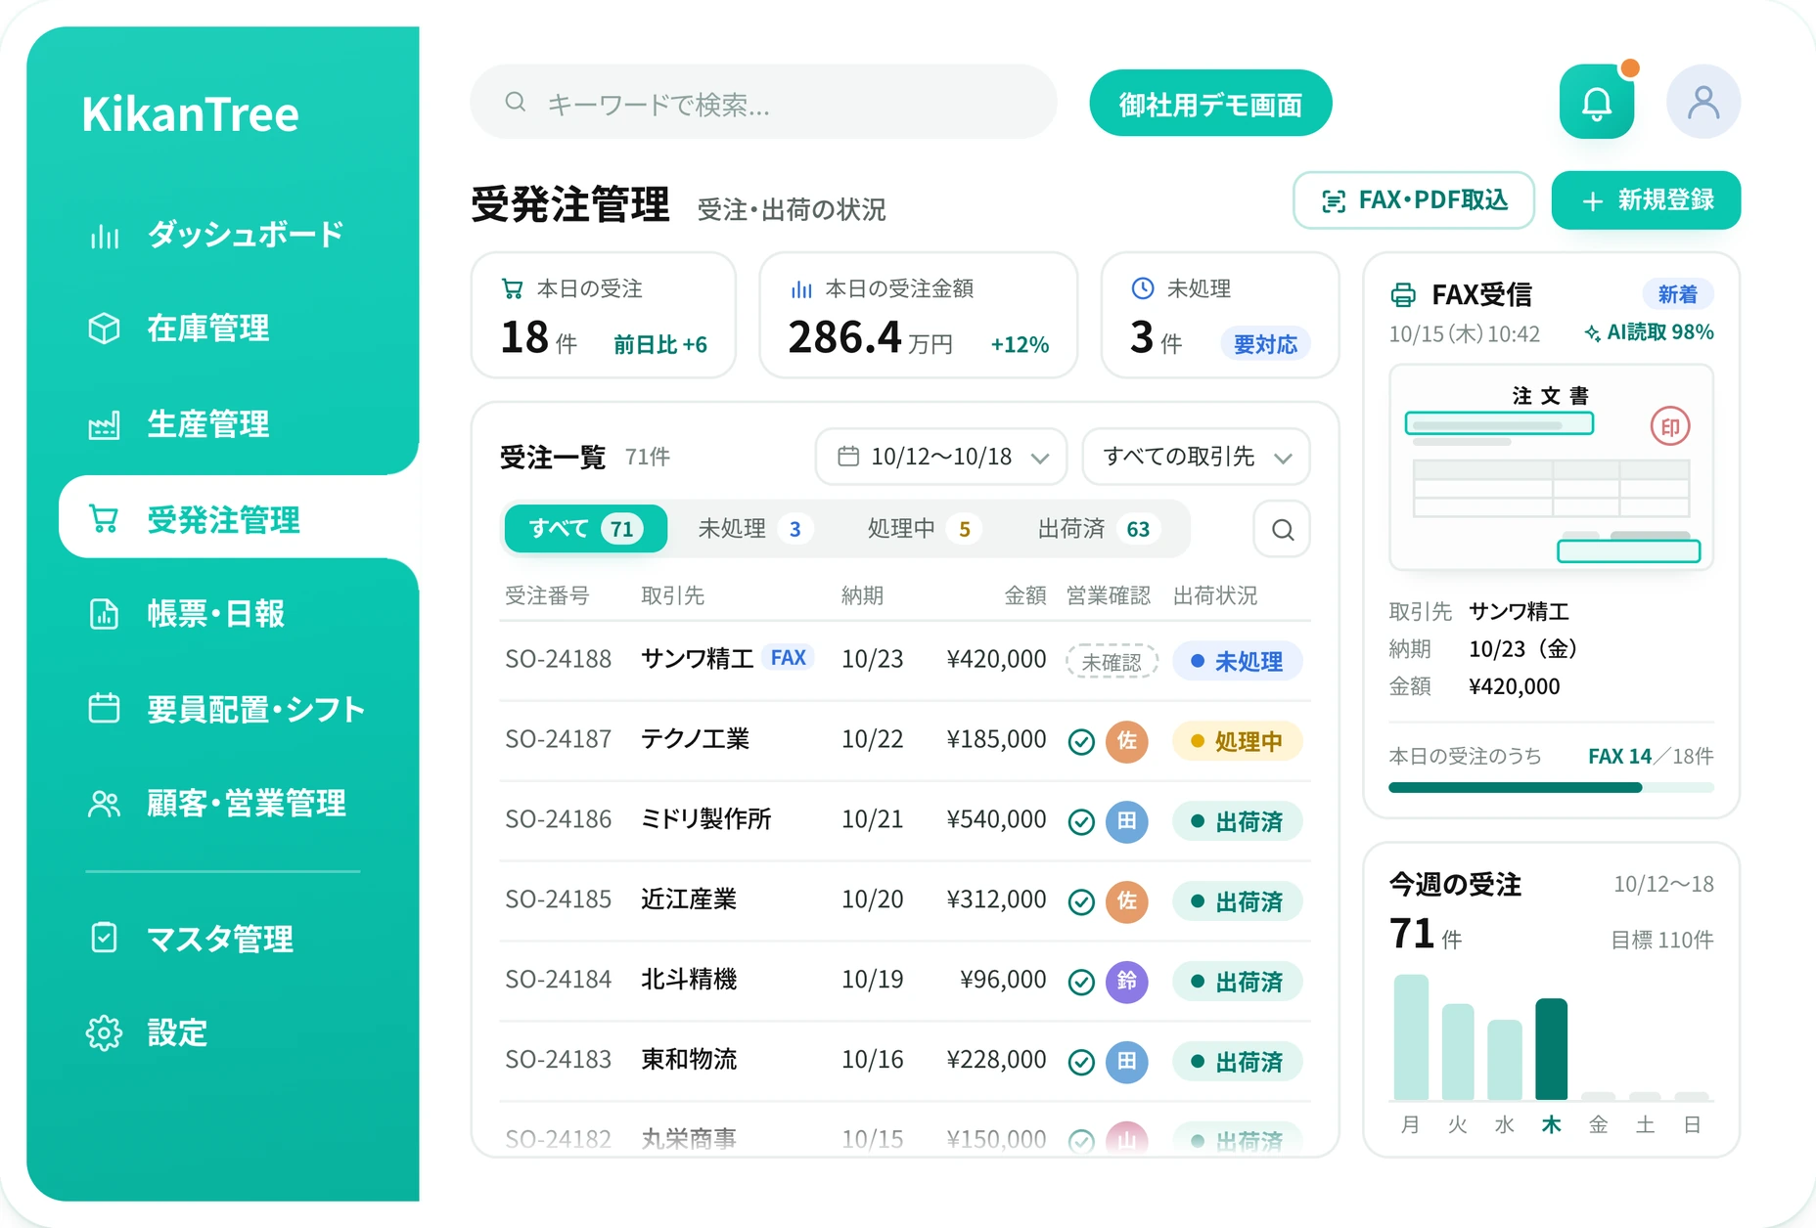Select the すべて 71 tab
This screenshot has width=1816, height=1228.
[585, 529]
